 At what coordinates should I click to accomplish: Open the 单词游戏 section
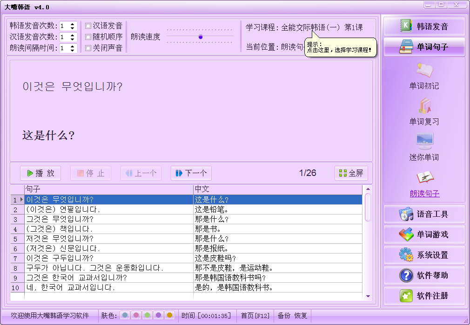click(424, 234)
